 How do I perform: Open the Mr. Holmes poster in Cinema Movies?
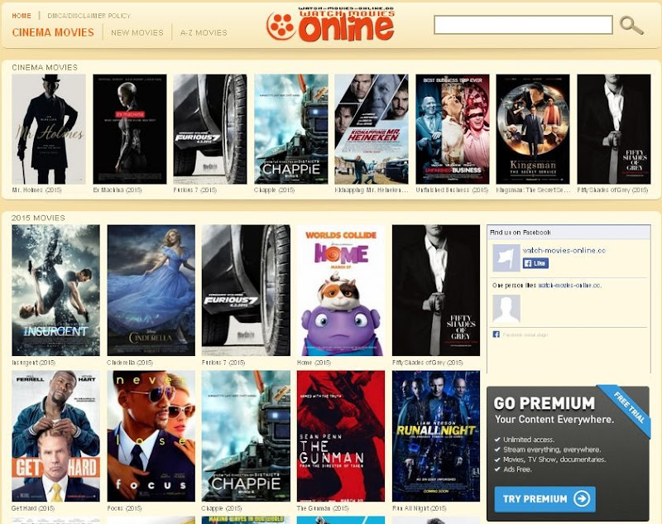click(x=49, y=129)
